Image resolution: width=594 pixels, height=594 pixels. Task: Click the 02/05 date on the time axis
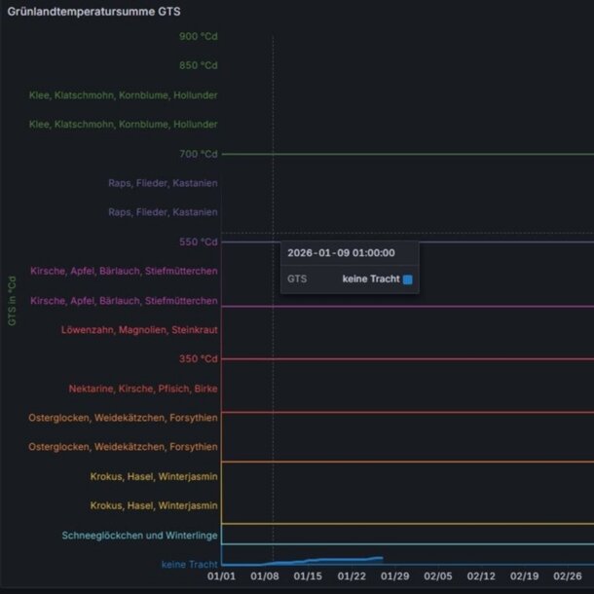(438, 577)
